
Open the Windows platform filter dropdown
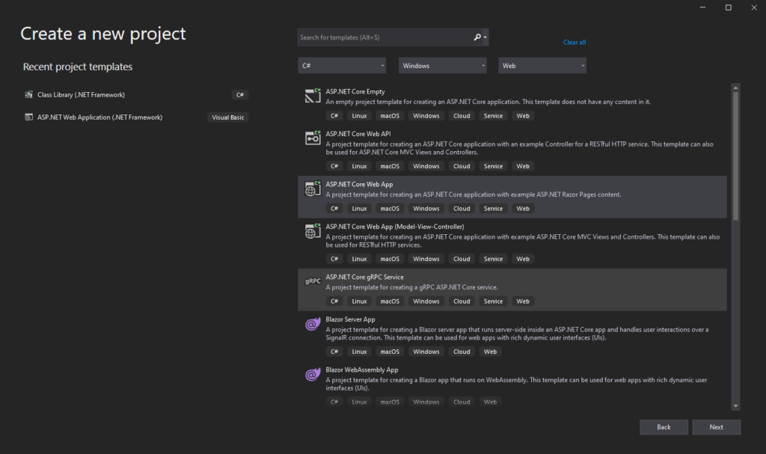click(443, 66)
